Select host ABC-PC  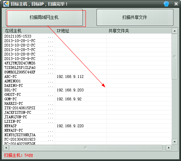(x=10, y=77)
